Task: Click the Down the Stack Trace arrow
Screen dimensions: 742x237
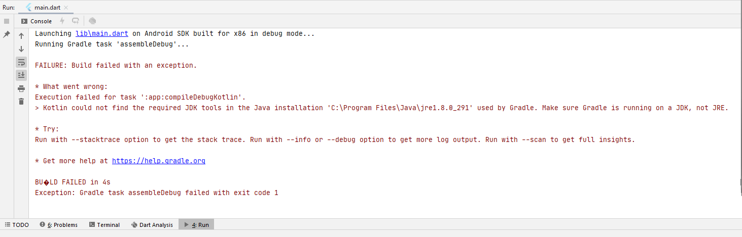Action: coord(21,49)
